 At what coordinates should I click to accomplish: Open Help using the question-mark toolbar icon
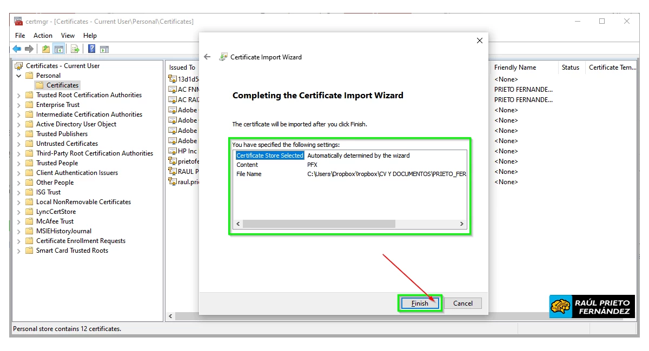tap(90, 49)
